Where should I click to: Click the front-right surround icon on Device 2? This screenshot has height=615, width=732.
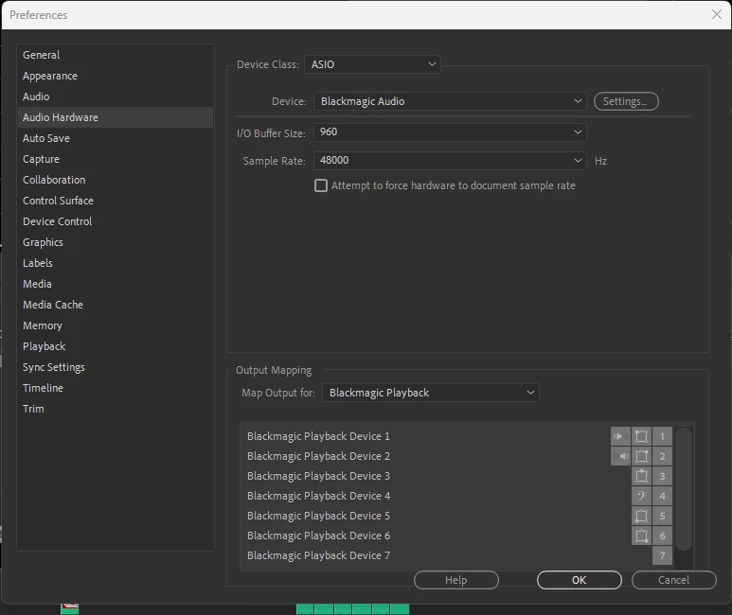[x=641, y=456]
